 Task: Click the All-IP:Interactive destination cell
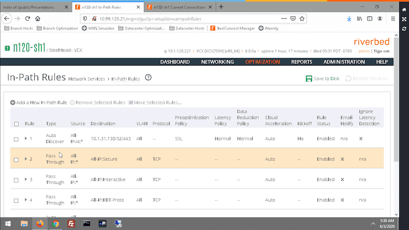[108, 179]
